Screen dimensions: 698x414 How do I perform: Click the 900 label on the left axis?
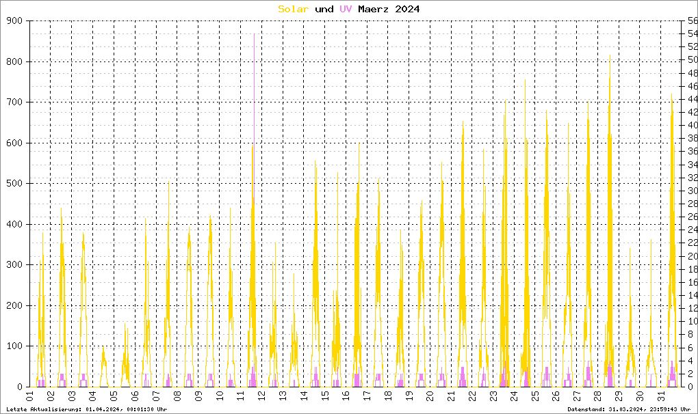(15, 21)
